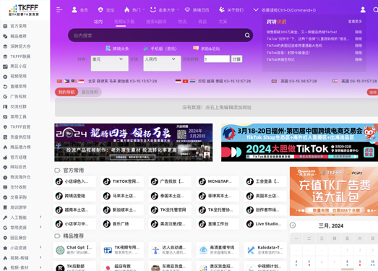Image resolution: width=378 pixels, height=271 pixels.
Task: Click the exchange amount input field
Action: (x=217, y=59)
